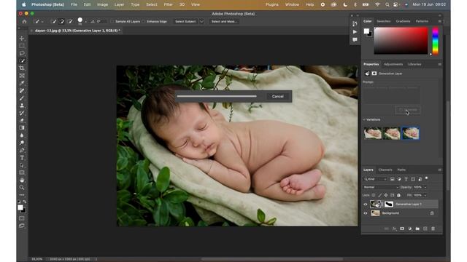Viewport: 467px width, 262px height.
Task: Delete the selected layer with trash icon
Action: pos(433,229)
